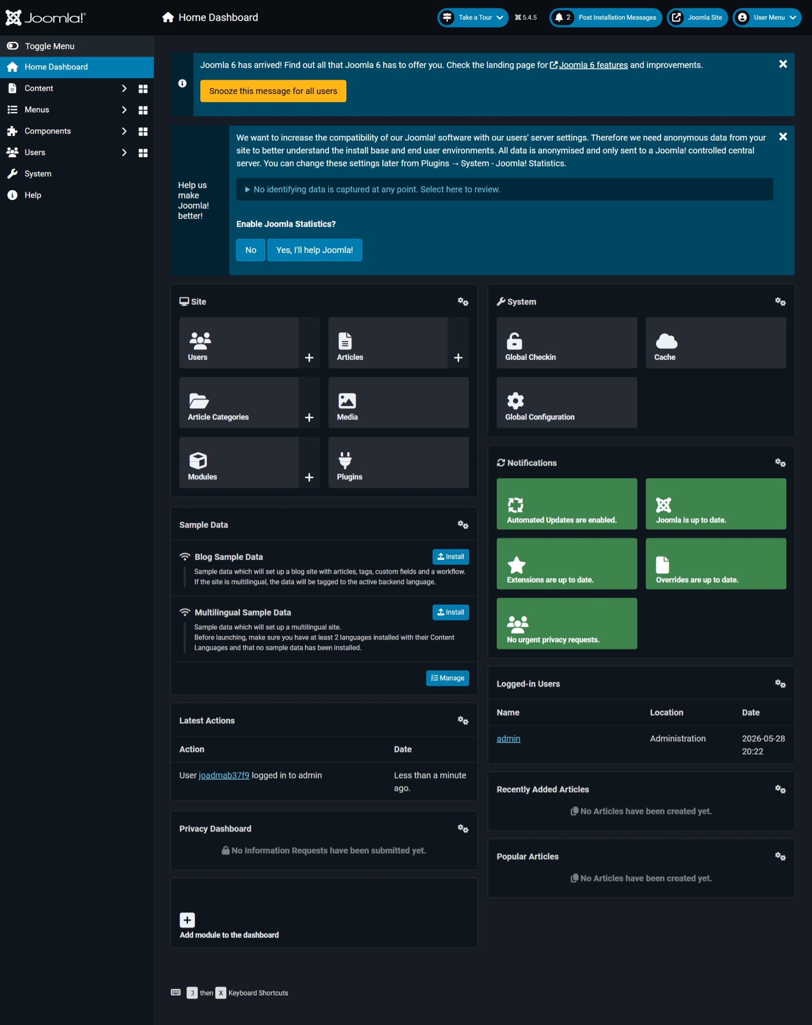Toggle the sidebar menu

[77, 46]
